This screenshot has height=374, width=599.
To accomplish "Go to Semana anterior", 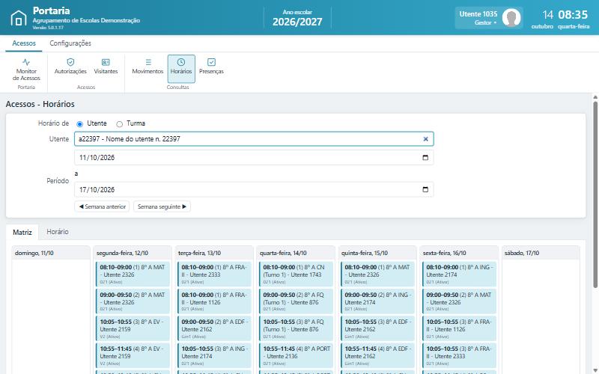I will pos(102,206).
